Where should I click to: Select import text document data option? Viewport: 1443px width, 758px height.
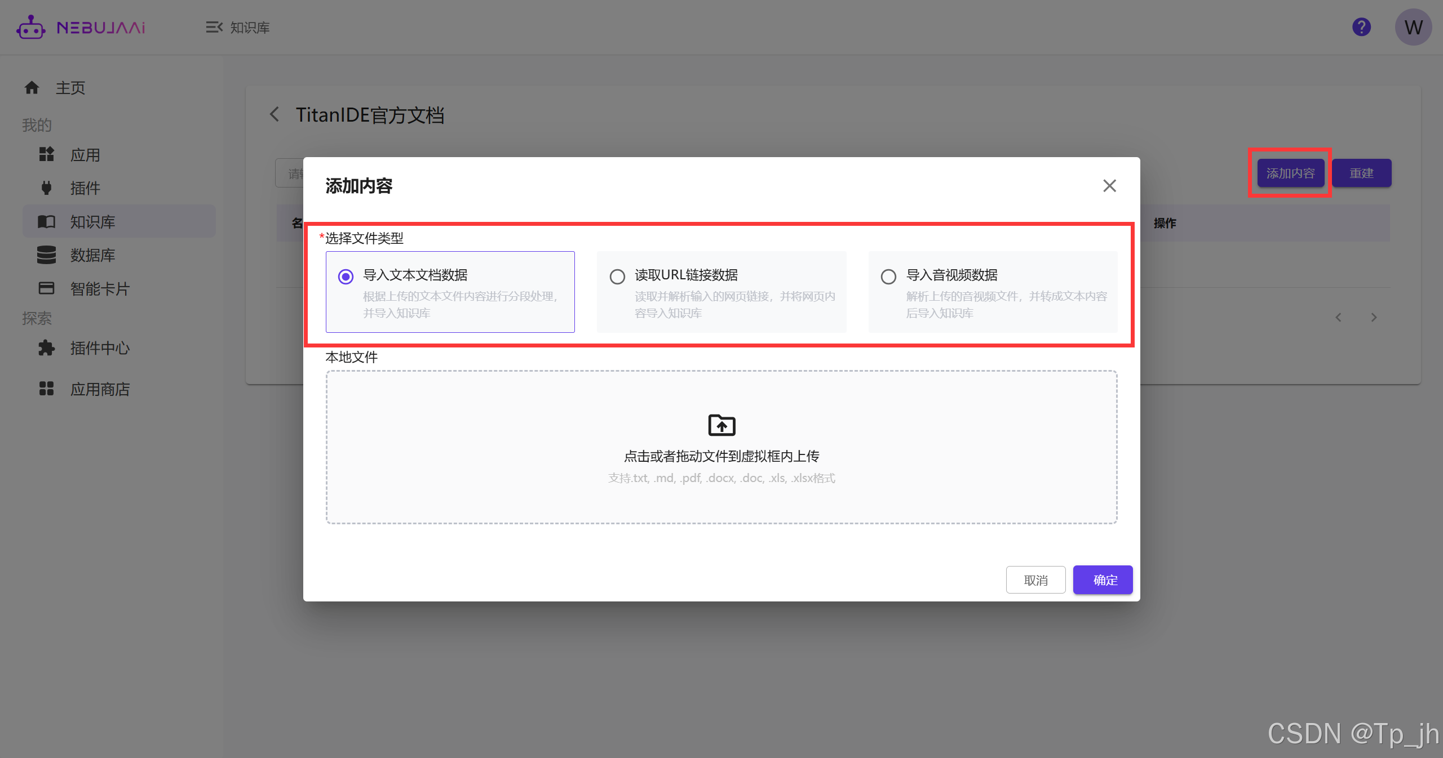(x=346, y=277)
